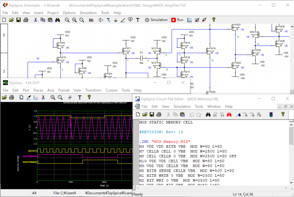Open the File menu in TopSpice Schematic
The height and width of the screenshot is (197, 294).
(x=5, y=13)
